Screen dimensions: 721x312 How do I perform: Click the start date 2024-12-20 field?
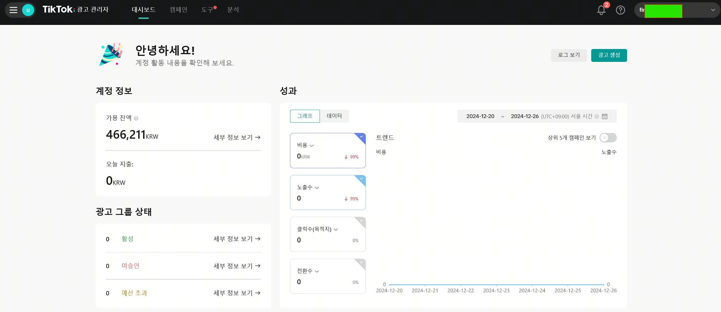(480, 116)
